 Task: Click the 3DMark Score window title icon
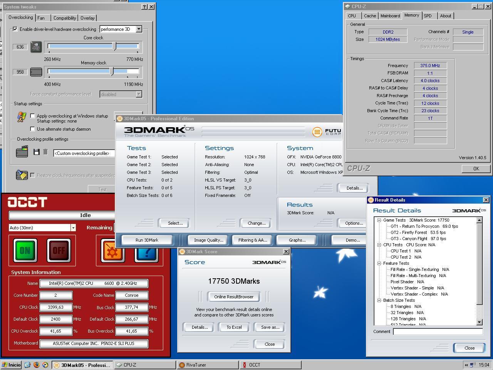pyautogui.click(x=182, y=252)
